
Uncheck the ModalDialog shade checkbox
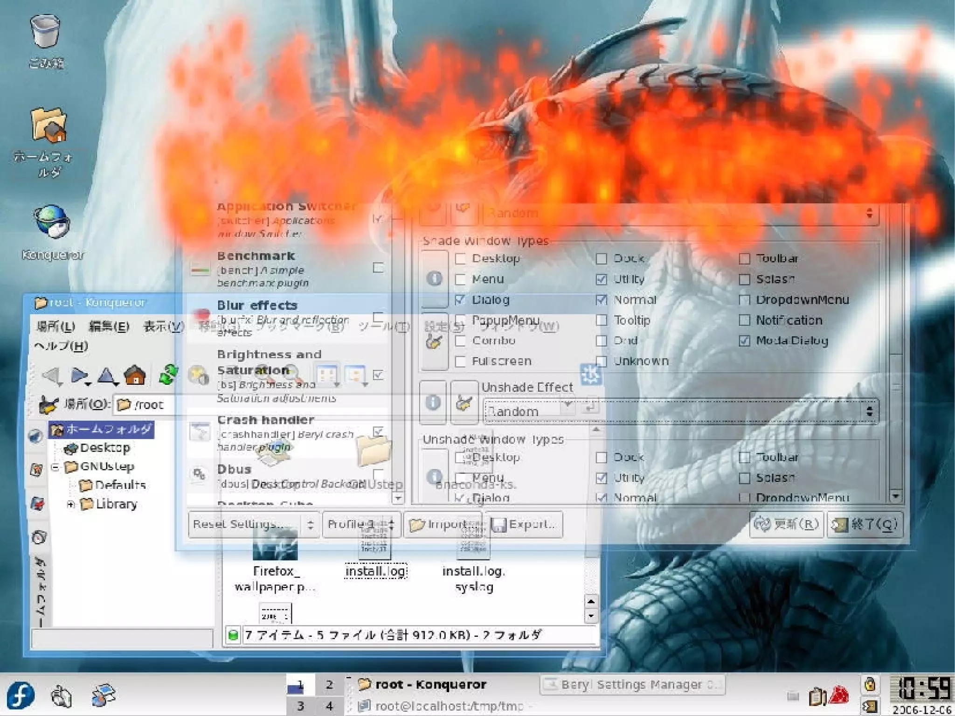coord(744,341)
